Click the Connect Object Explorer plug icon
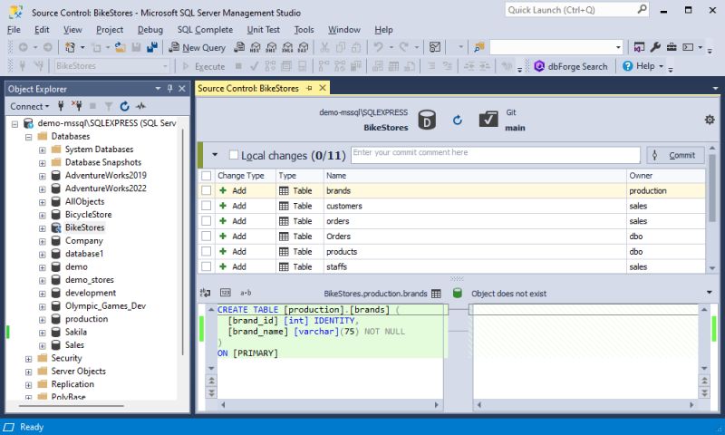The image size is (725, 435). 61,106
